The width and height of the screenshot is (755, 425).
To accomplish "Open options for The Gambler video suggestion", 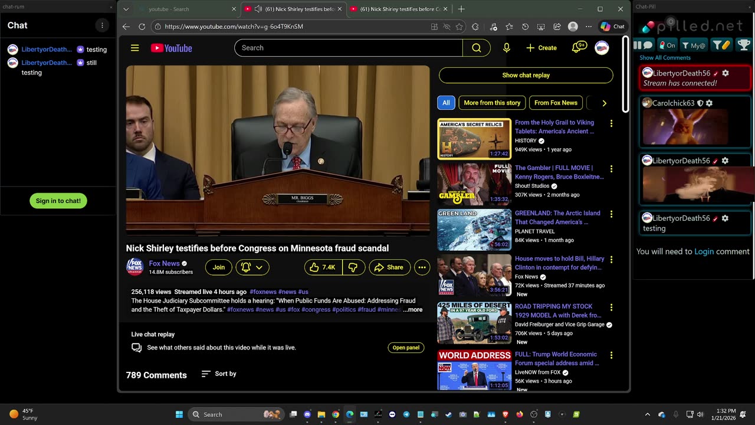I will point(611,169).
